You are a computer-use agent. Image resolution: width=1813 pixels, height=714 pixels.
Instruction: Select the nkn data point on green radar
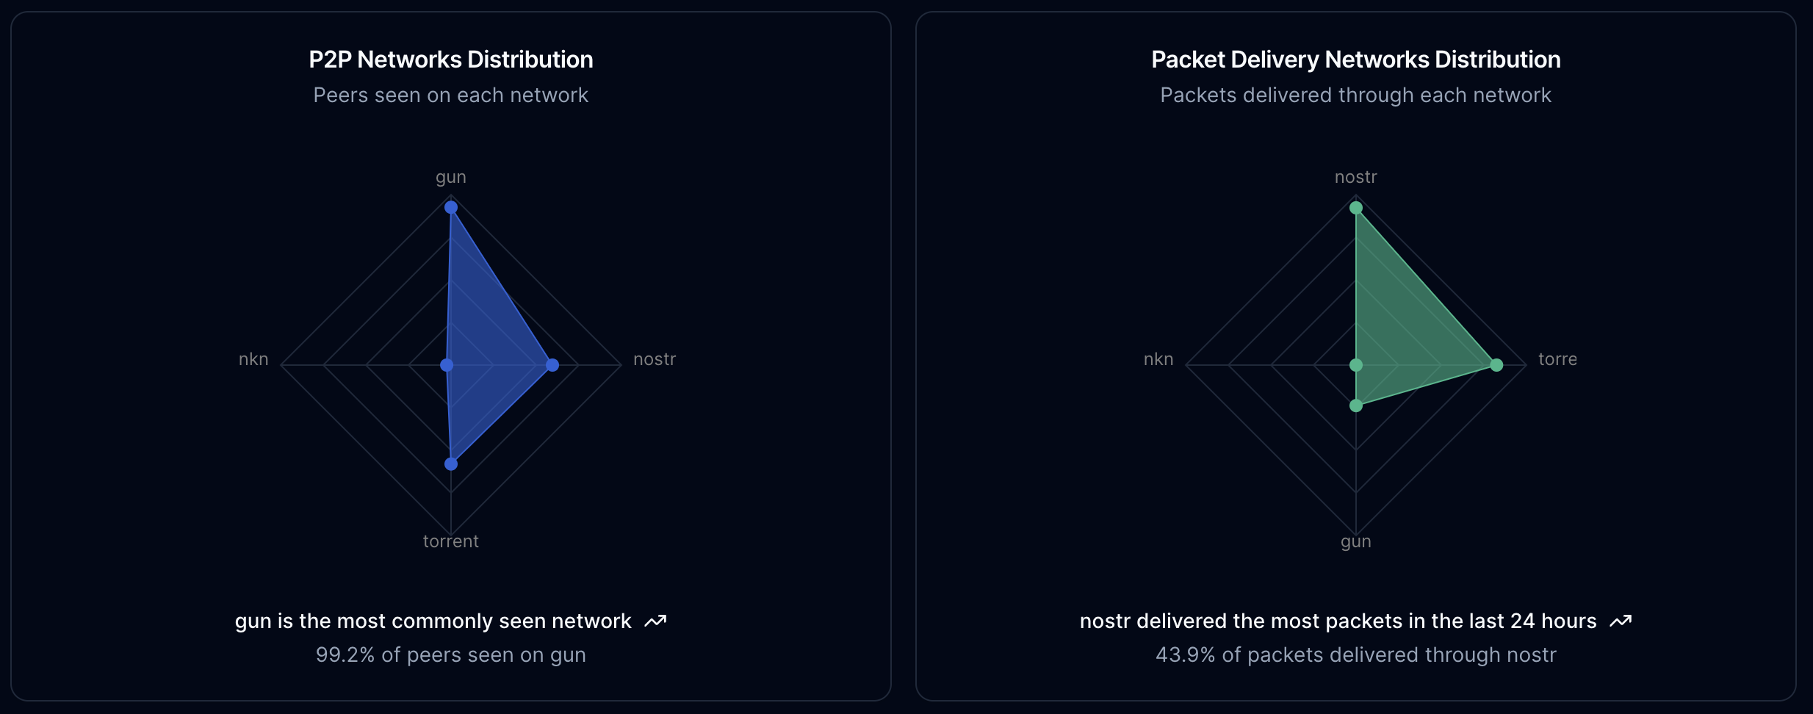tap(1356, 365)
